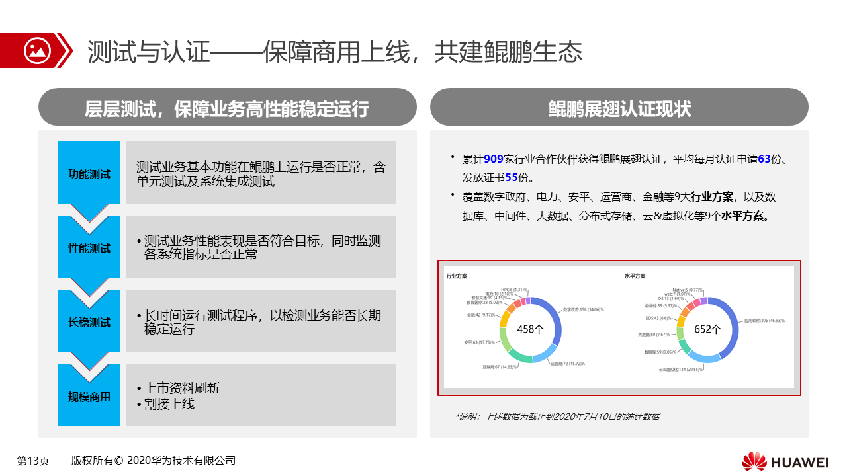Image resolution: width=847 pixels, height=476 pixels.
Task: Click the 运营商:72 chart label
Action: tap(568, 364)
